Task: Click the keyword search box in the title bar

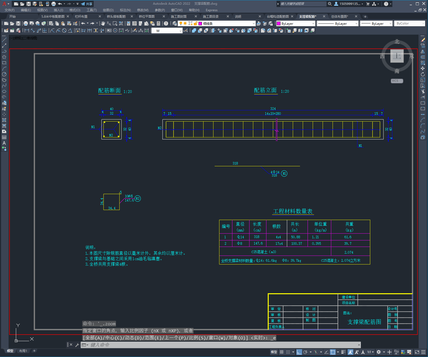Action: 303,4
